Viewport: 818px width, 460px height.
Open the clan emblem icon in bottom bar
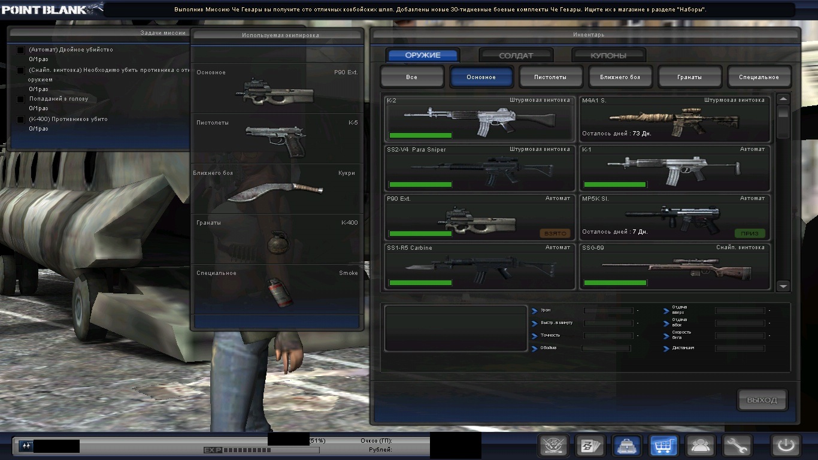point(553,446)
